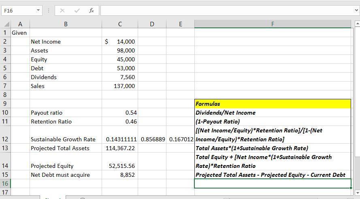The height and width of the screenshot is (199, 360).
Task: Click the vertical scrollbar up arrow
Action: 357,24
